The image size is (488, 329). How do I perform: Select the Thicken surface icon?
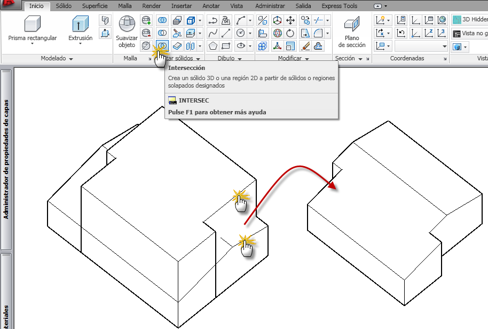[x=177, y=46]
